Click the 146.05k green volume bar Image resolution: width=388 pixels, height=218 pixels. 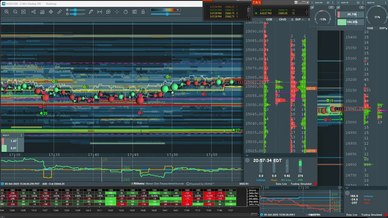[350, 22]
